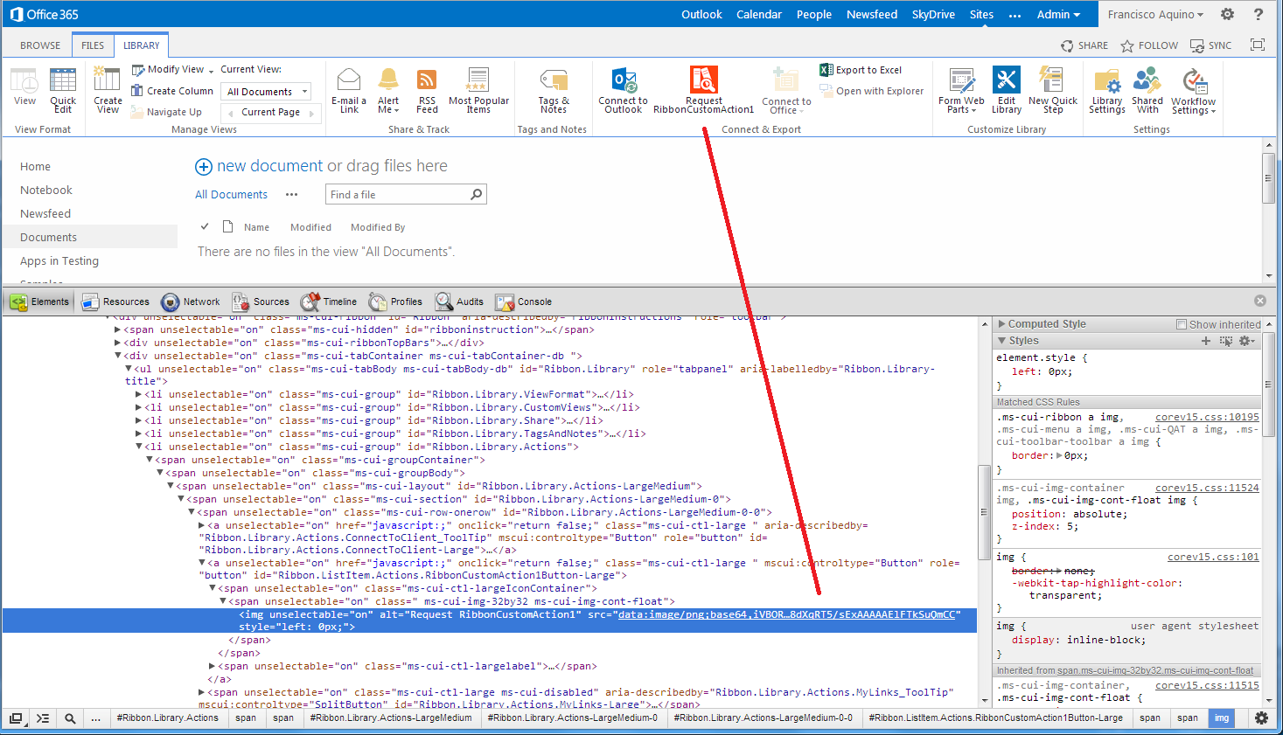Open Workflow Settings icon
The height and width of the screenshot is (735, 1283).
[x=1194, y=80]
